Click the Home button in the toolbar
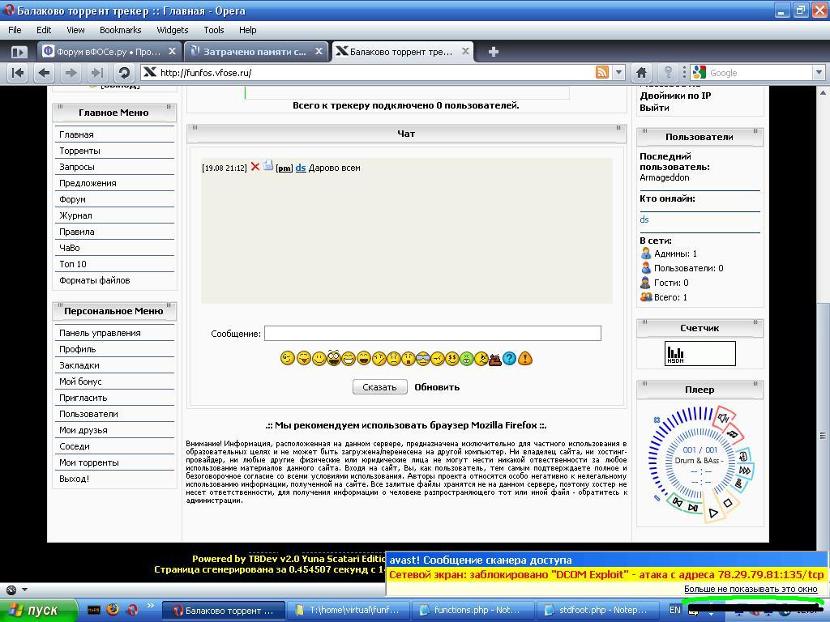The image size is (830, 622). (641, 73)
